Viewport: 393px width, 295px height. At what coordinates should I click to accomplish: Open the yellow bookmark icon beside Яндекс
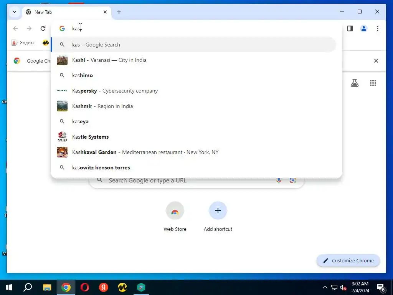[46, 43]
